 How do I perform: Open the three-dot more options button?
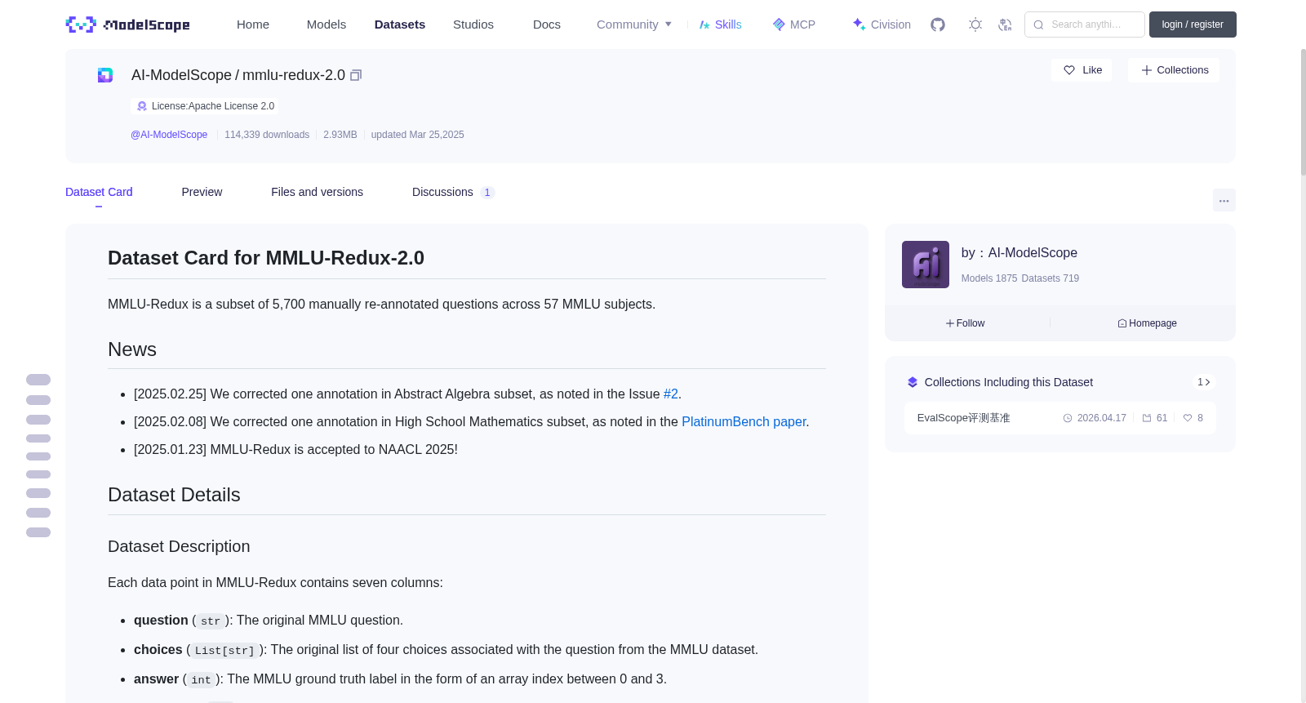point(1224,200)
